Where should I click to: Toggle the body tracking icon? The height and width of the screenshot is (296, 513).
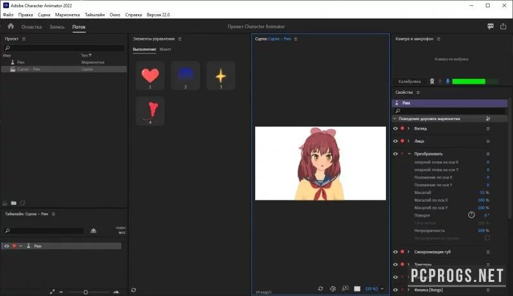click(x=440, y=81)
